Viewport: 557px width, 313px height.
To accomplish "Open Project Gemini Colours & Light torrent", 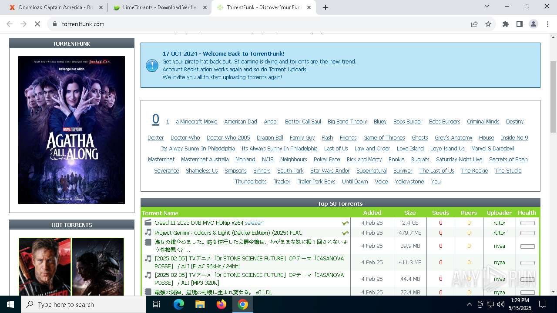I will (228, 233).
